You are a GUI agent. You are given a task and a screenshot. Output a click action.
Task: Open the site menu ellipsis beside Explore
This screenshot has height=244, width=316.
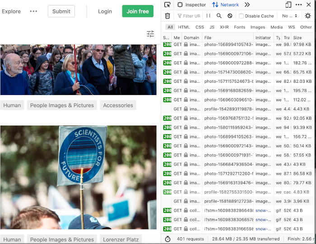pos(33,11)
